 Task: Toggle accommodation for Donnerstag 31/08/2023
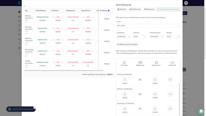click(x=170, y=109)
